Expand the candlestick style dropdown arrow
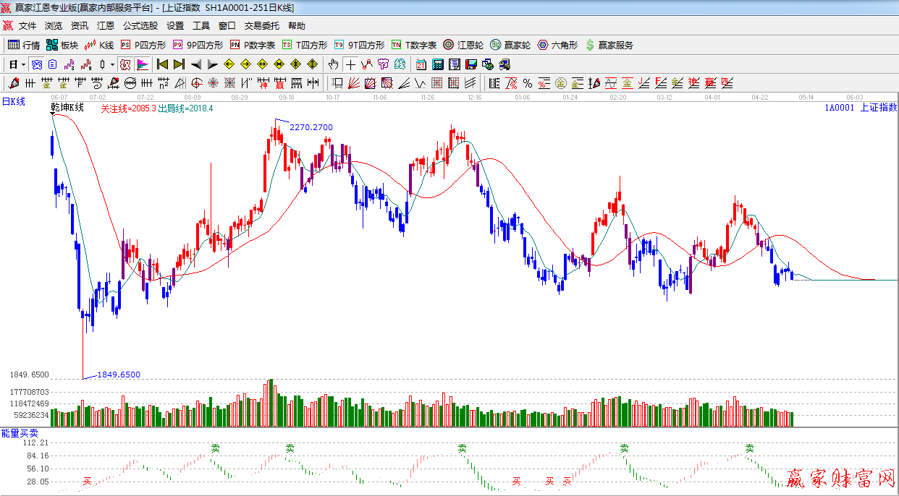This screenshot has width=899, height=496. [112, 64]
